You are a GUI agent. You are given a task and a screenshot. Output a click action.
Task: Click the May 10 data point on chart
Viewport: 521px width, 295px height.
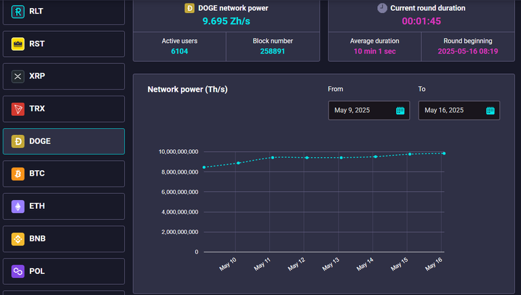coord(238,163)
